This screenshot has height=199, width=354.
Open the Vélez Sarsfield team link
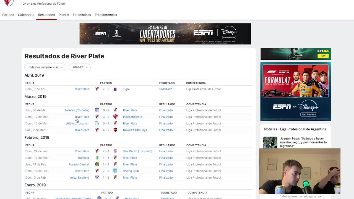coord(79,177)
